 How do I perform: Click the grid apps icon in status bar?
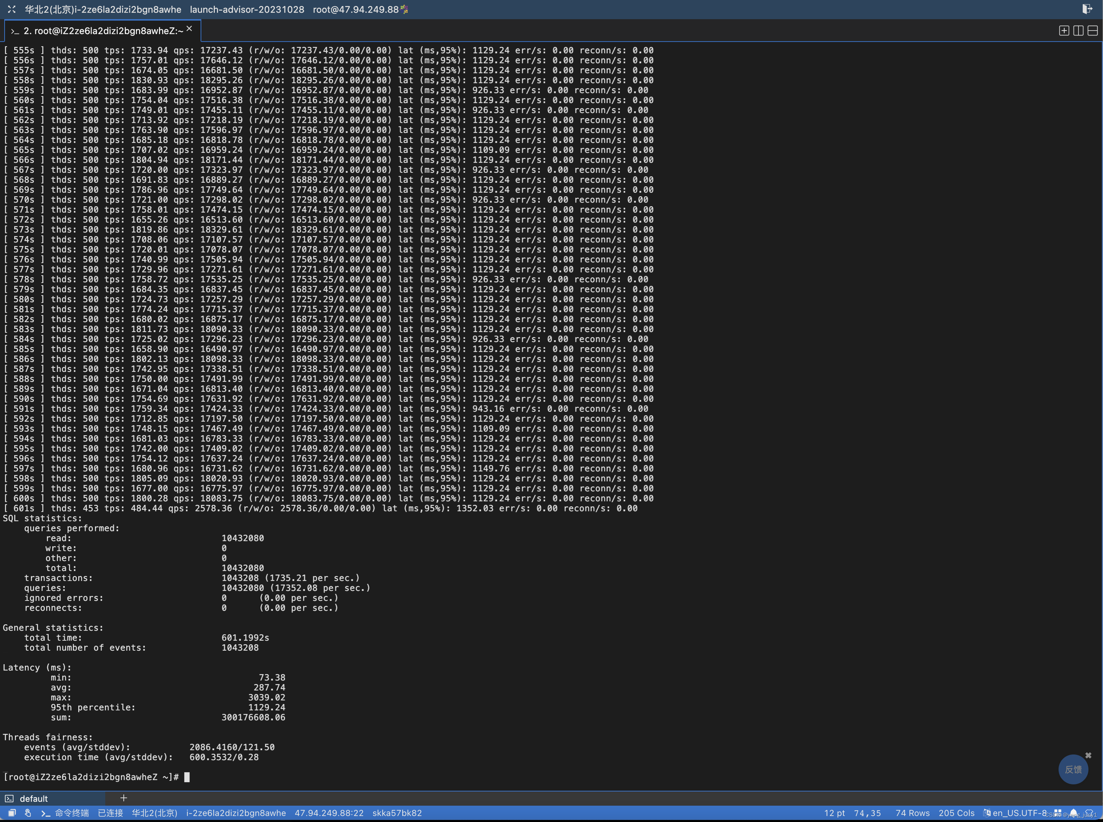(x=1058, y=813)
